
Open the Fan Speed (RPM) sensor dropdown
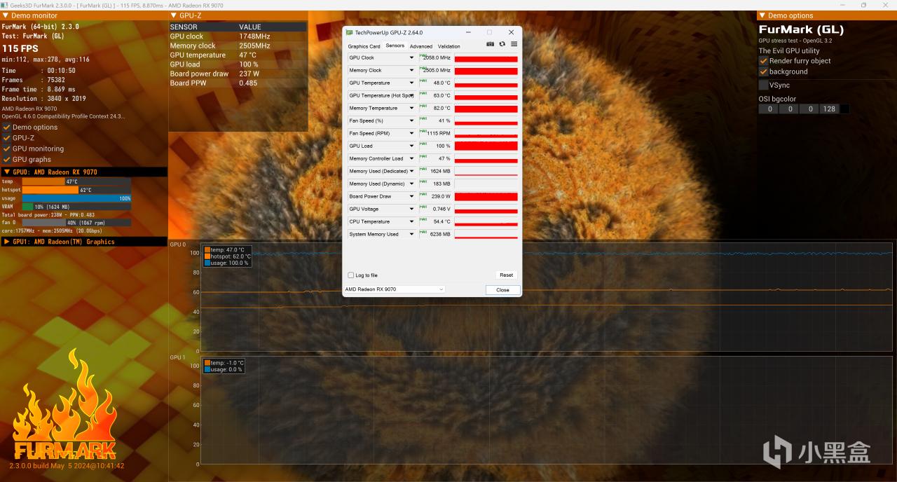pyautogui.click(x=411, y=134)
